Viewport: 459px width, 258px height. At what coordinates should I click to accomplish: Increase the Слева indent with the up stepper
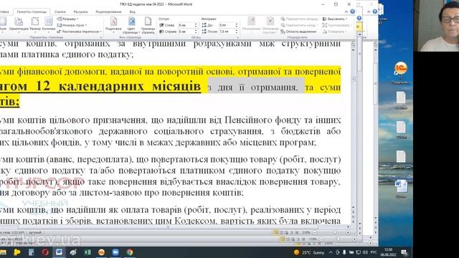pyautogui.click(x=196, y=24)
